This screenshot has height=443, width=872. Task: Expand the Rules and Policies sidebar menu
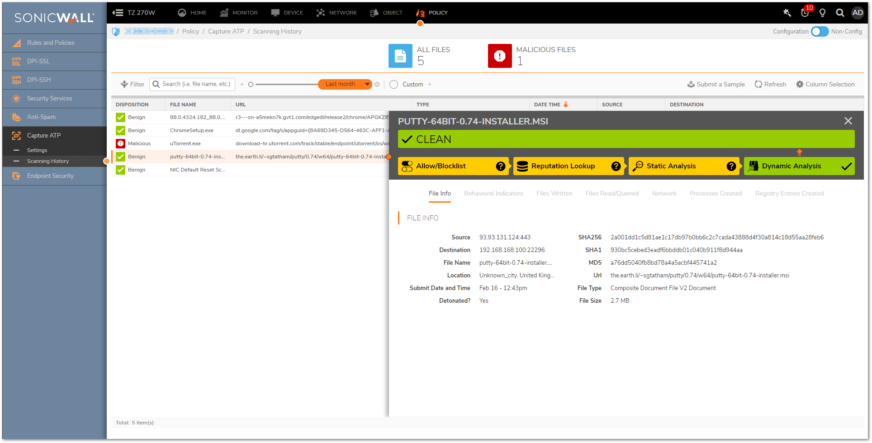click(x=51, y=43)
